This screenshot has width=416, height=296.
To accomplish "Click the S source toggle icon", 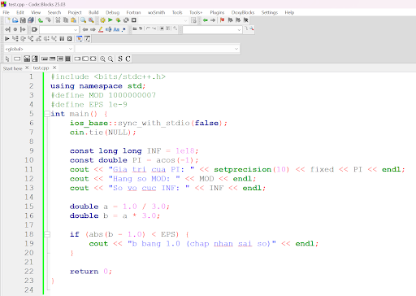I will 120,59.
